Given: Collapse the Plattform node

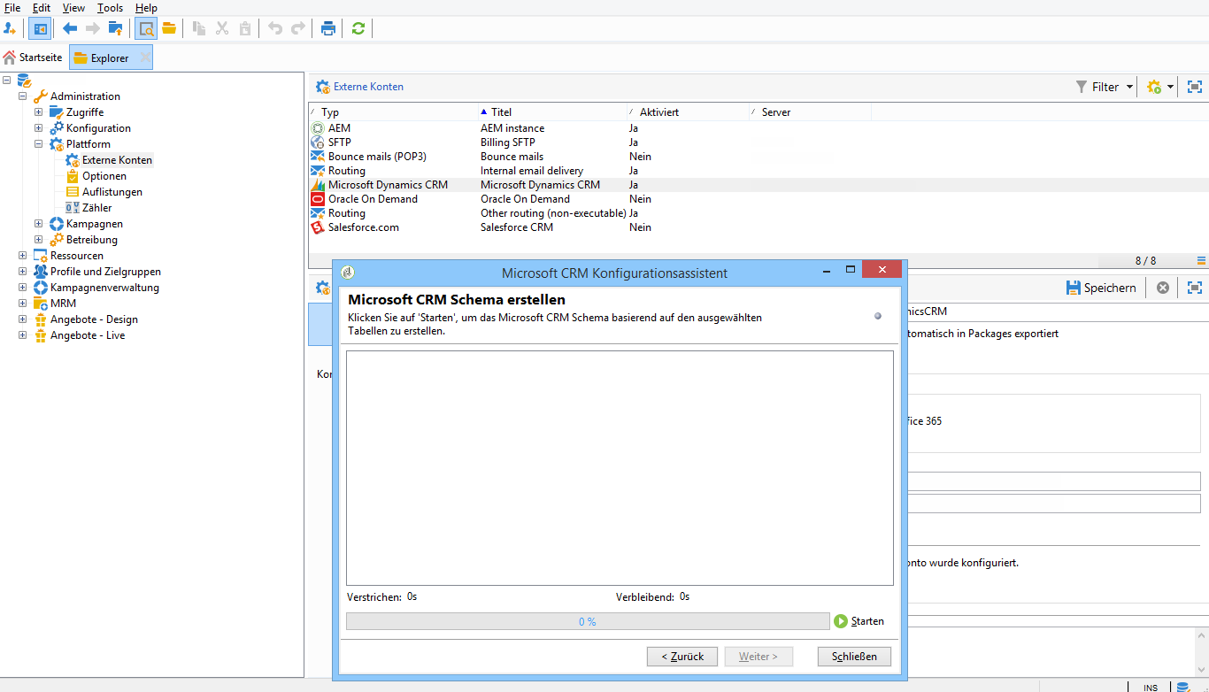Looking at the screenshot, I should 39,144.
